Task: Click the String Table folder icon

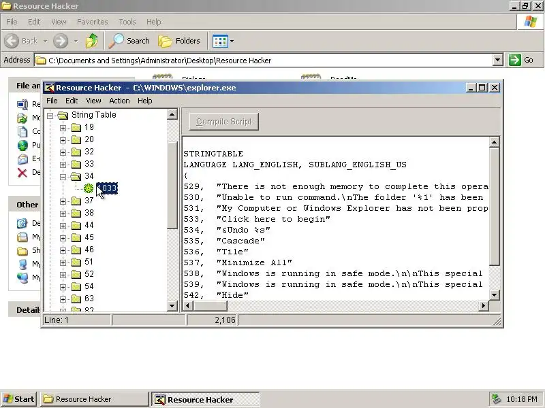Action: click(x=63, y=115)
